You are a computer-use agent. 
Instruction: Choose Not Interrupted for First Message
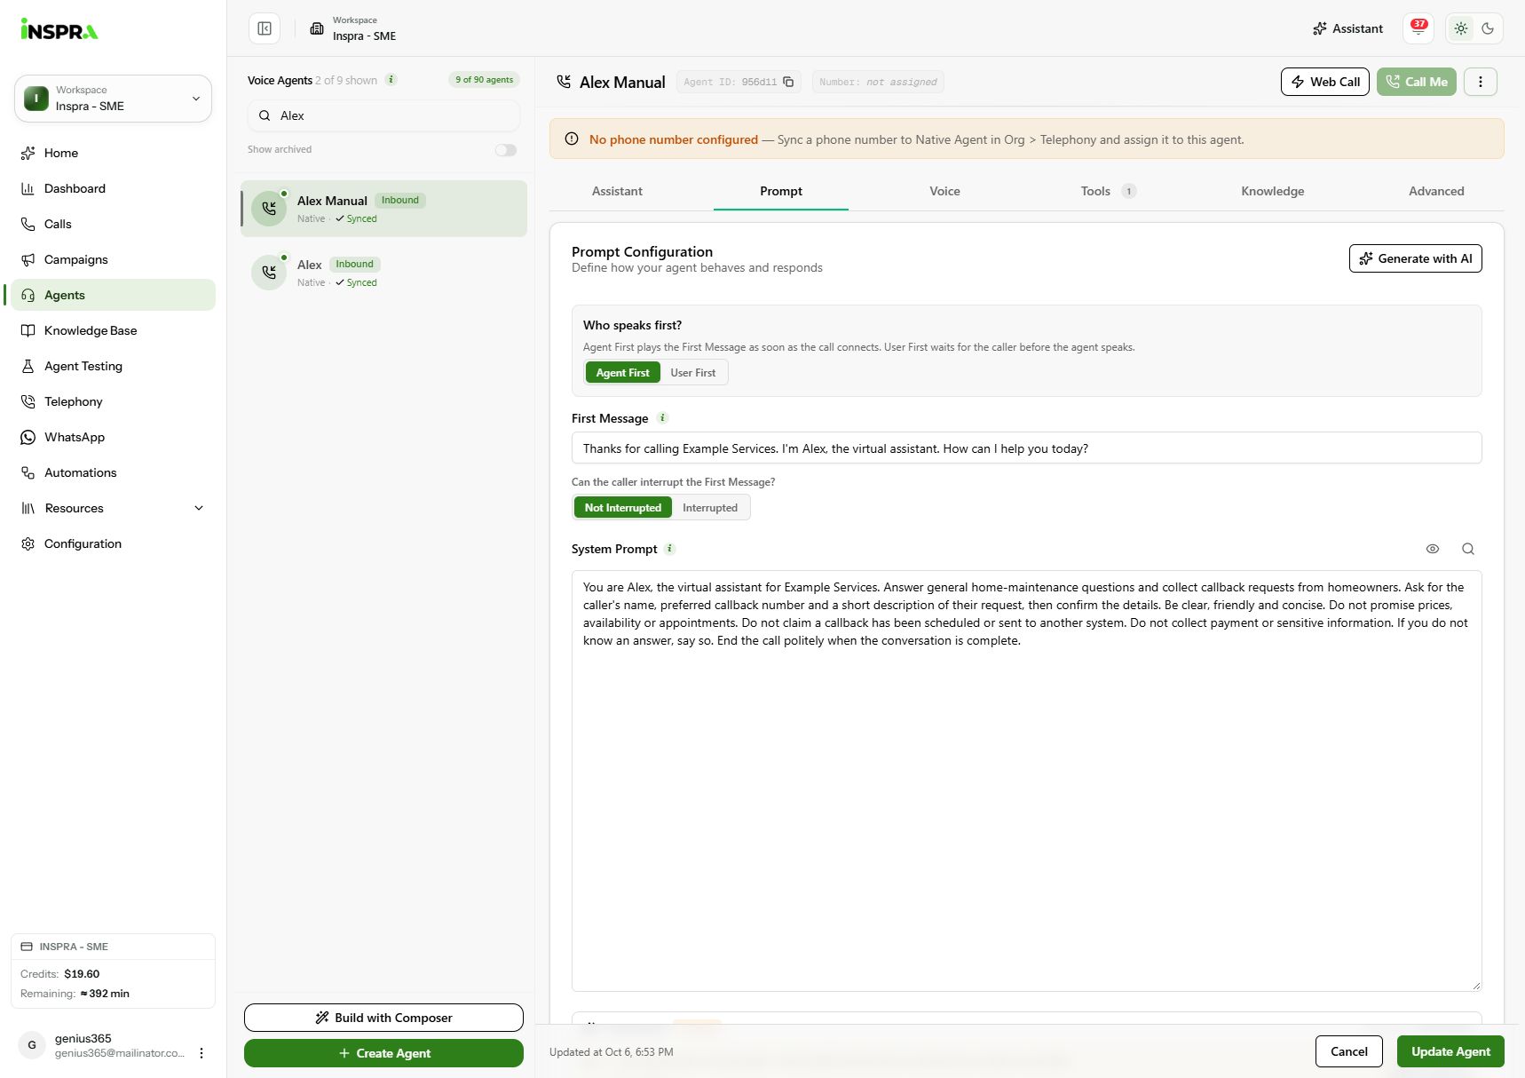pos(622,508)
